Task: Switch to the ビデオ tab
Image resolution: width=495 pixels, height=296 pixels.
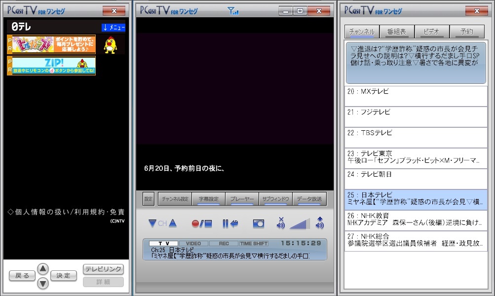Action: point(431,32)
